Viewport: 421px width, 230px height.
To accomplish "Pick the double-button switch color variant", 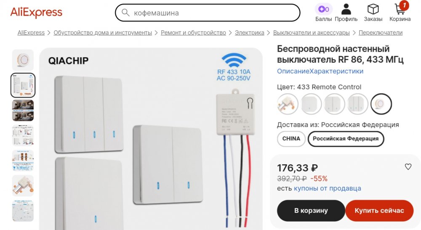I will click(334, 104).
